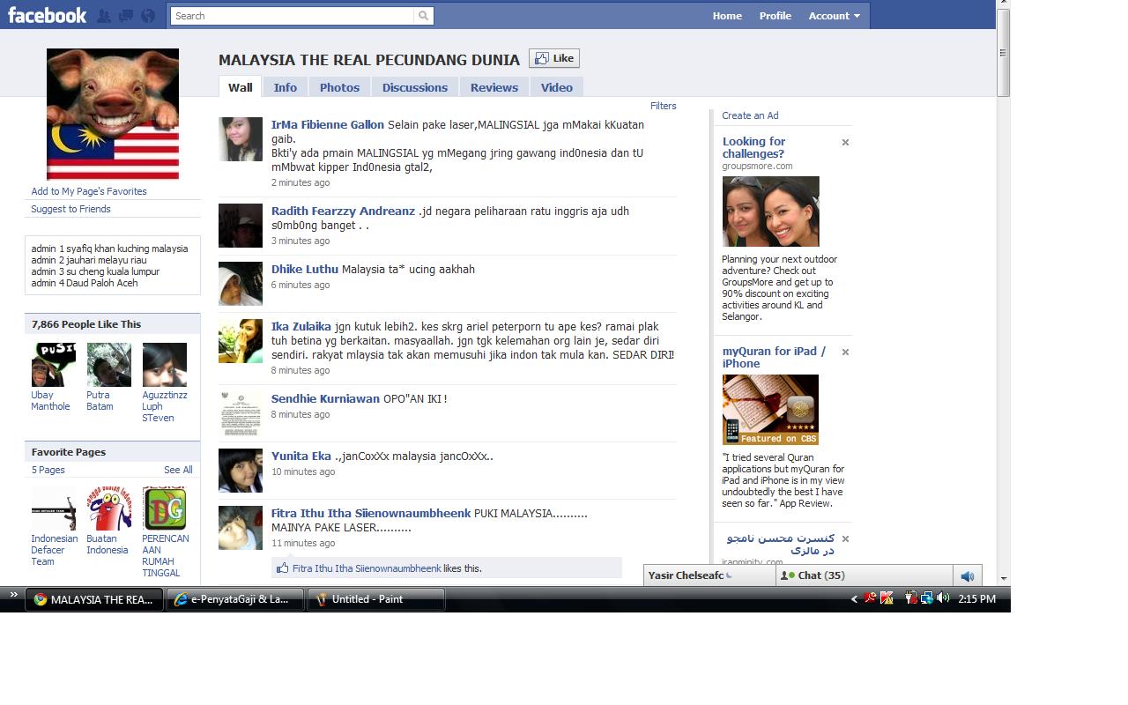The width and height of the screenshot is (1128, 705).
Task: Open Yasir Chelseafc chat tab
Action: (709, 575)
